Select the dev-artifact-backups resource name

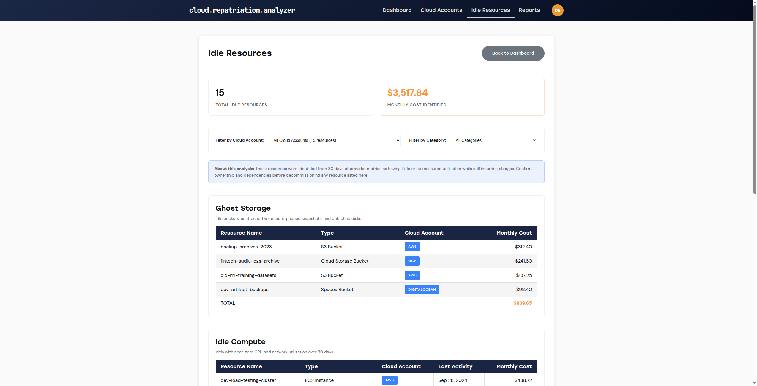click(x=244, y=290)
